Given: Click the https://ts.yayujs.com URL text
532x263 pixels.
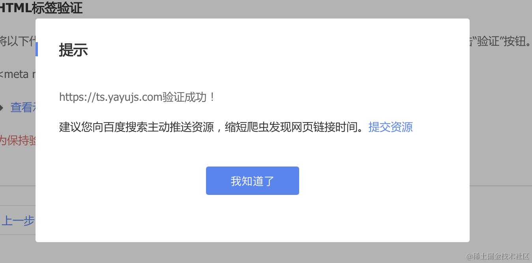Looking at the screenshot, I should [x=111, y=97].
